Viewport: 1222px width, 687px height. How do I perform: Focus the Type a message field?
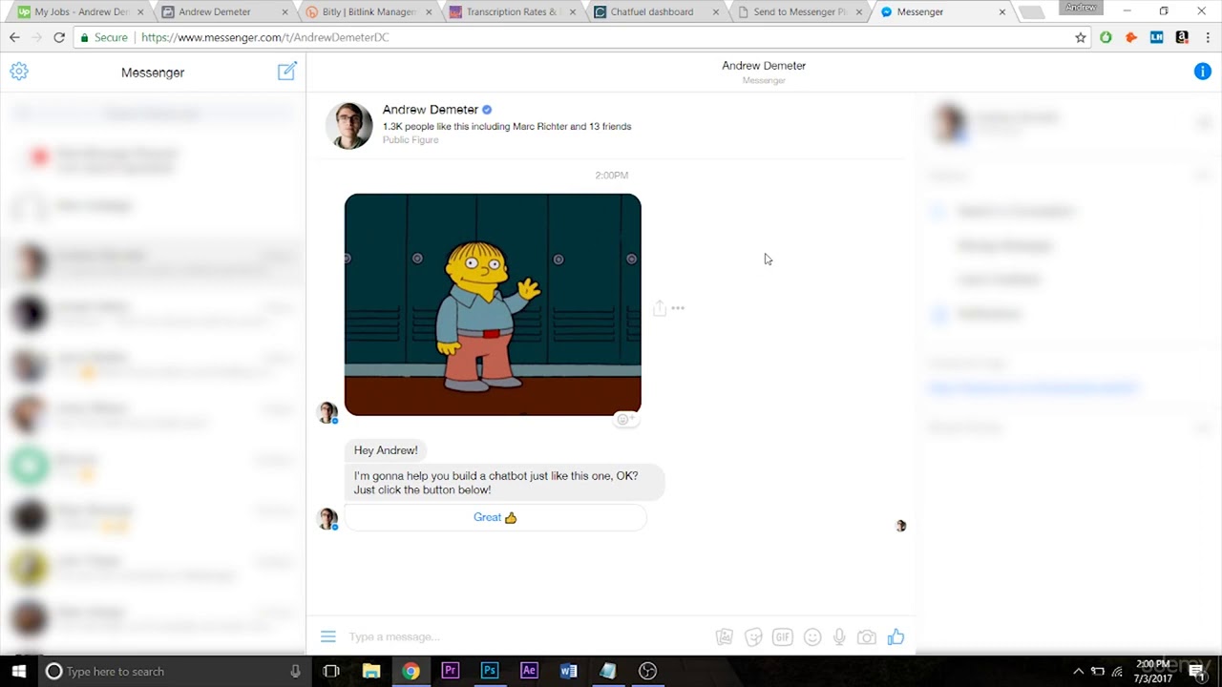click(x=525, y=636)
